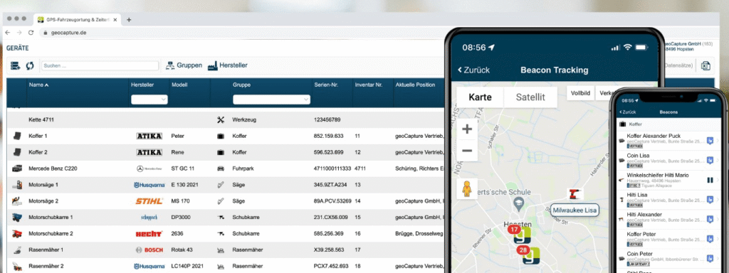Click the Street View pegman icon
Viewport: 729px width, 273px height.
tap(467, 189)
